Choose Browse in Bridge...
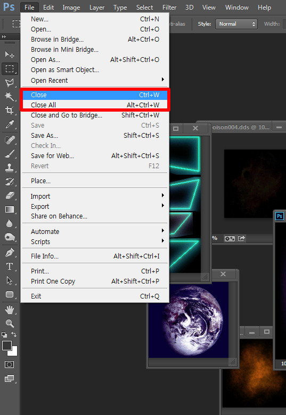Image resolution: width=286 pixels, height=415 pixels. click(x=95, y=39)
